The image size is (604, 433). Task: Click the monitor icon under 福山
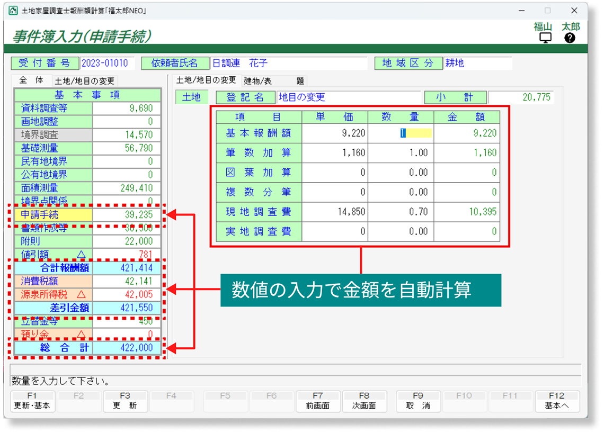tap(545, 38)
